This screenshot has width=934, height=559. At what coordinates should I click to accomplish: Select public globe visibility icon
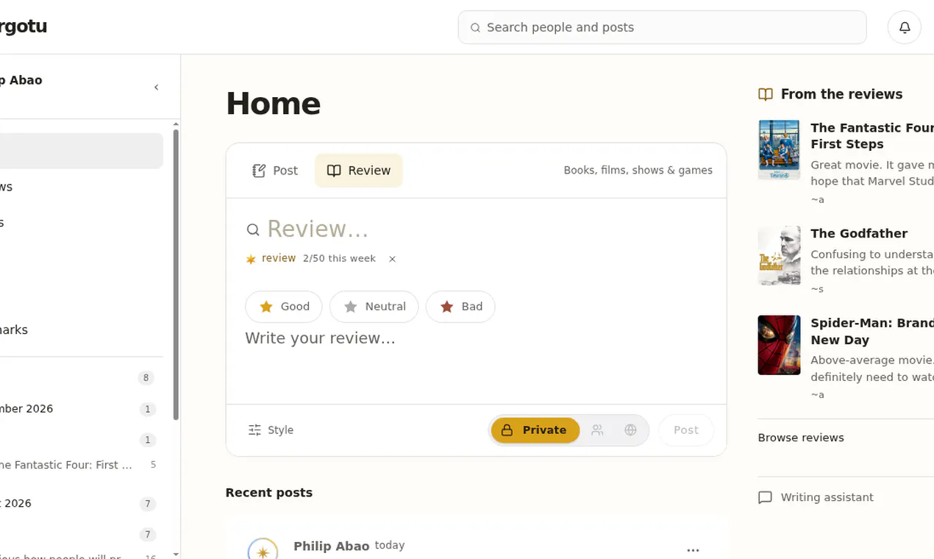click(630, 430)
